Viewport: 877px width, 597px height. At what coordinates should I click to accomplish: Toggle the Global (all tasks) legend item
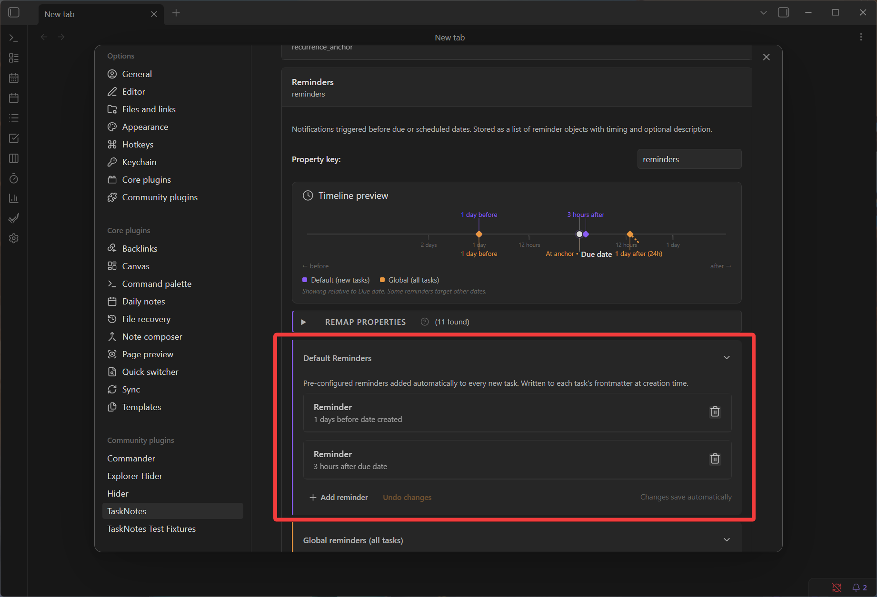pyautogui.click(x=409, y=280)
